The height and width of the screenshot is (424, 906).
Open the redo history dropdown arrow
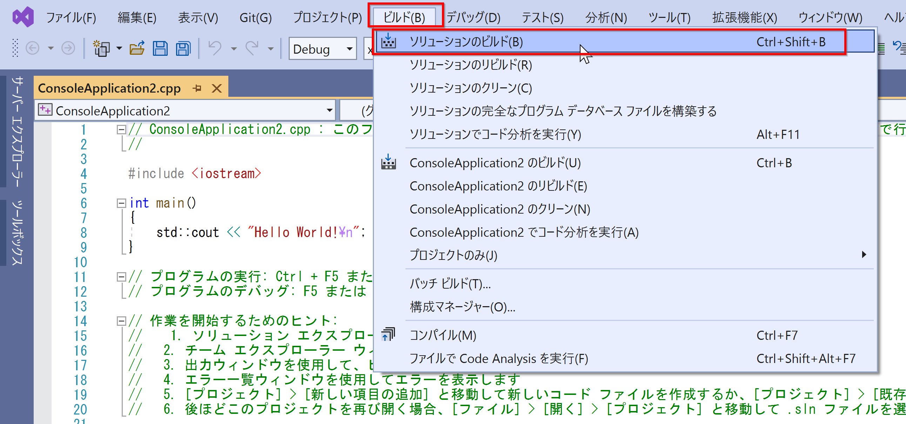point(270,48)
